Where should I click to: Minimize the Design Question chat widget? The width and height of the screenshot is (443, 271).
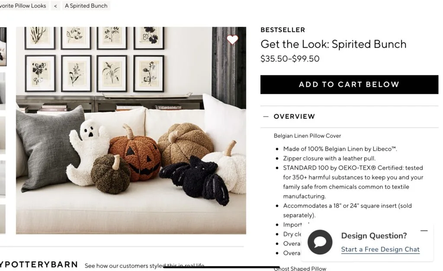424,231
